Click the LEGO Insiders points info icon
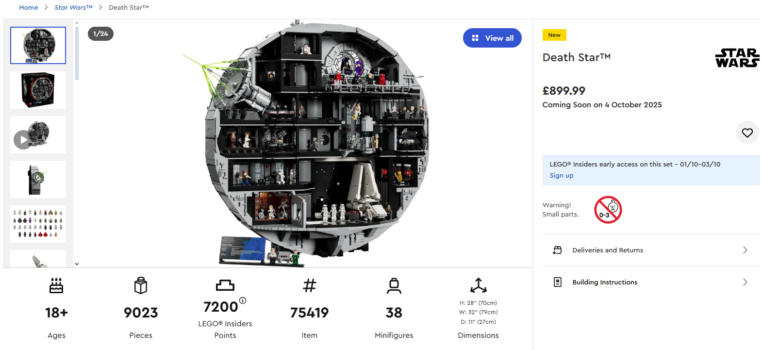The width and height of the screenshot is (762, 350). coord(243,300)
